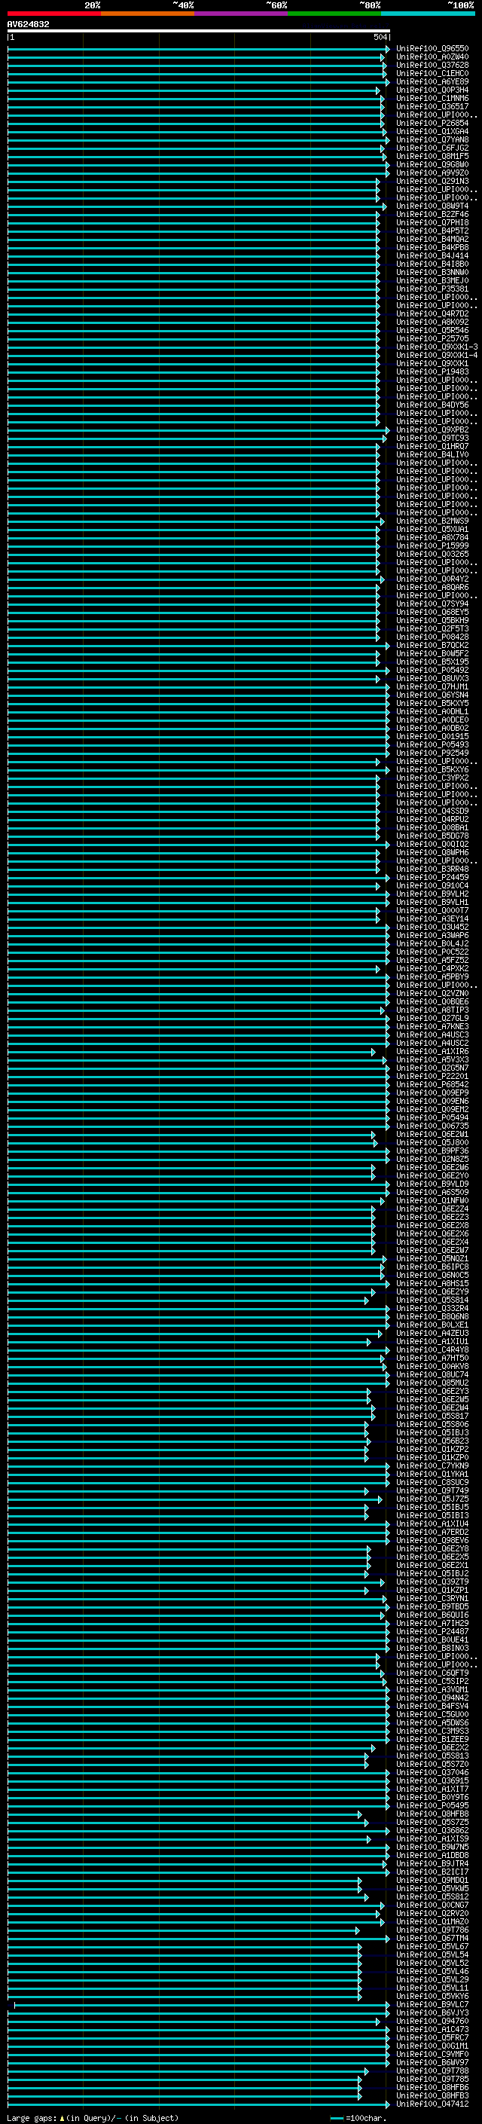Image resolution: width=482 pixels, height=2124 pixels.
Task: Select the UniRef100_Q6YSN4 label
Action: click(x=432, y=694)
